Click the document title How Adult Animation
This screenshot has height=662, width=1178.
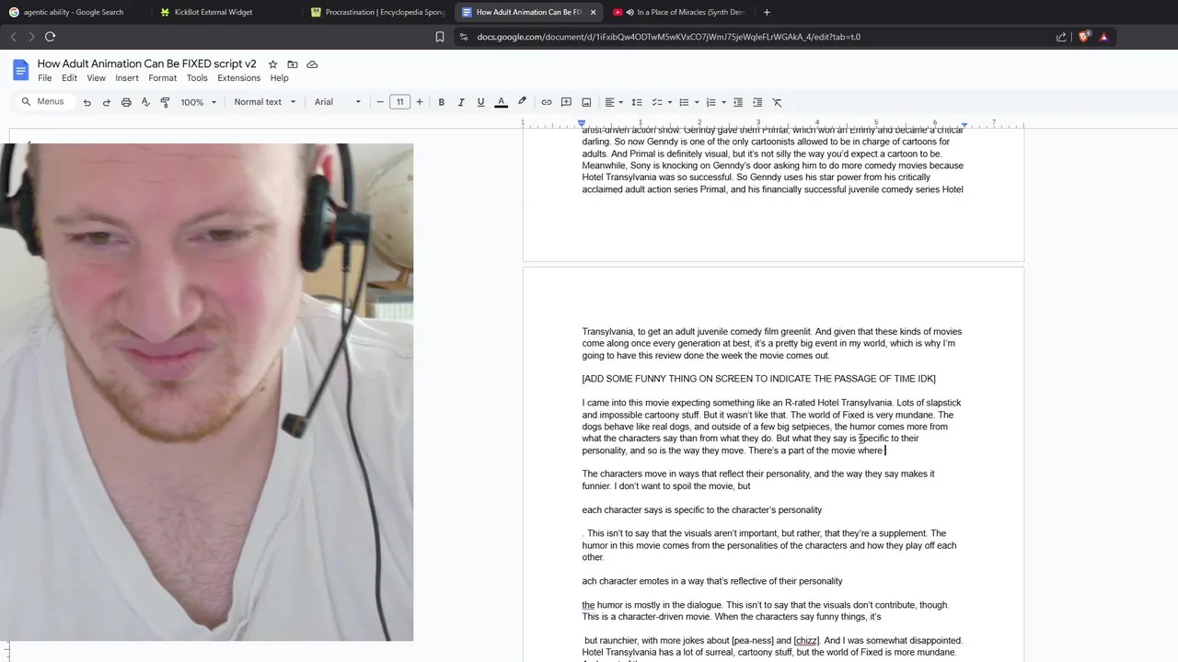click(147, 63)
